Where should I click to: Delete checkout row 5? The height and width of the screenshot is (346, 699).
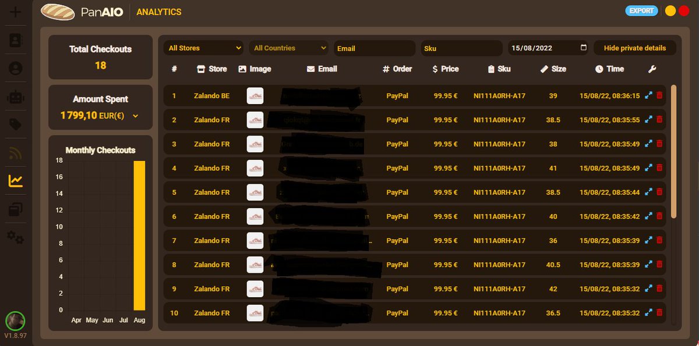click(x=659, y=192)
